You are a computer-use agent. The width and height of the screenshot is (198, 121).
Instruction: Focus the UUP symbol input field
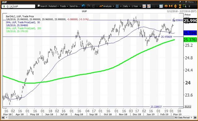pos(24,6)
